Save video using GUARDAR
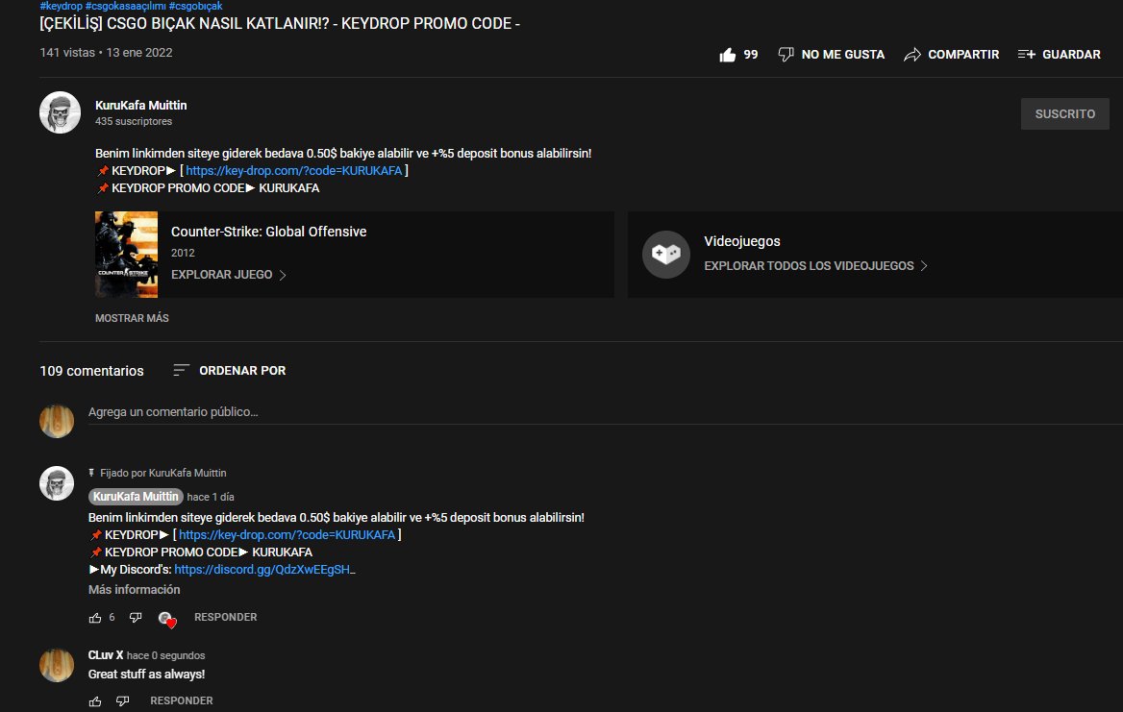 point(1059,55)
